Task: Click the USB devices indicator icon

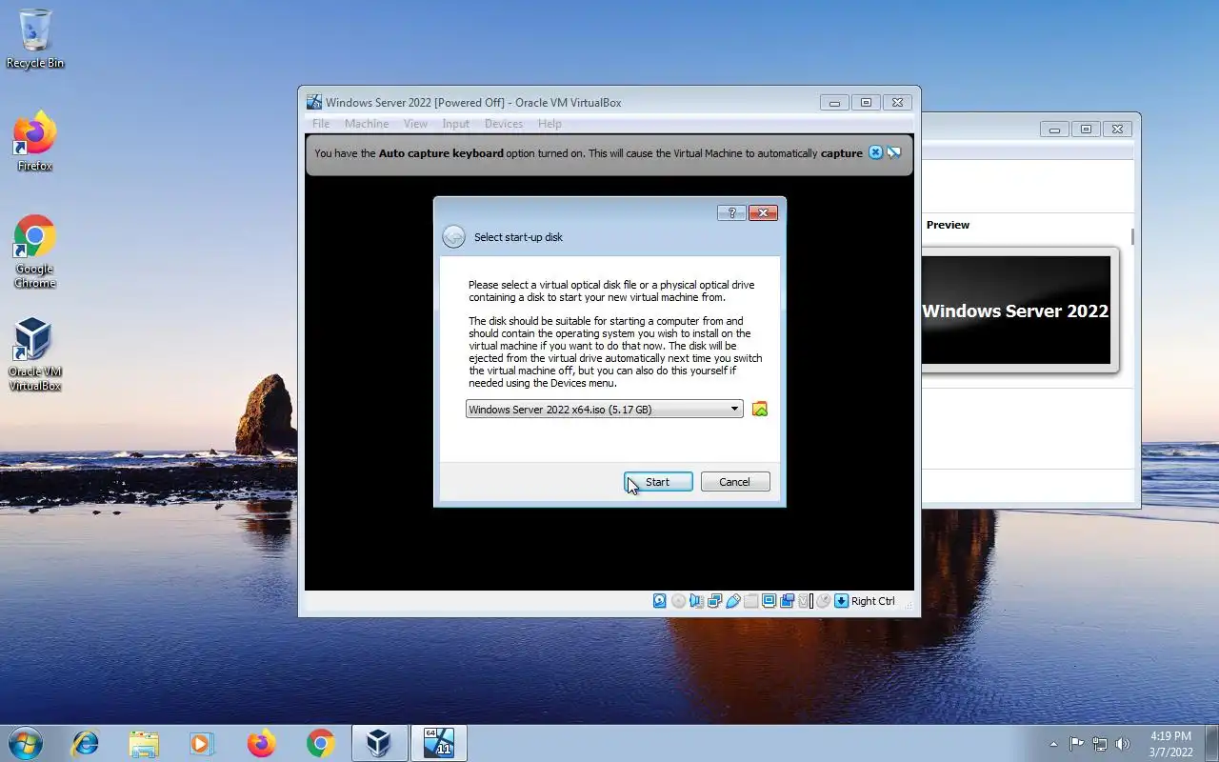Action: (732, 601)
